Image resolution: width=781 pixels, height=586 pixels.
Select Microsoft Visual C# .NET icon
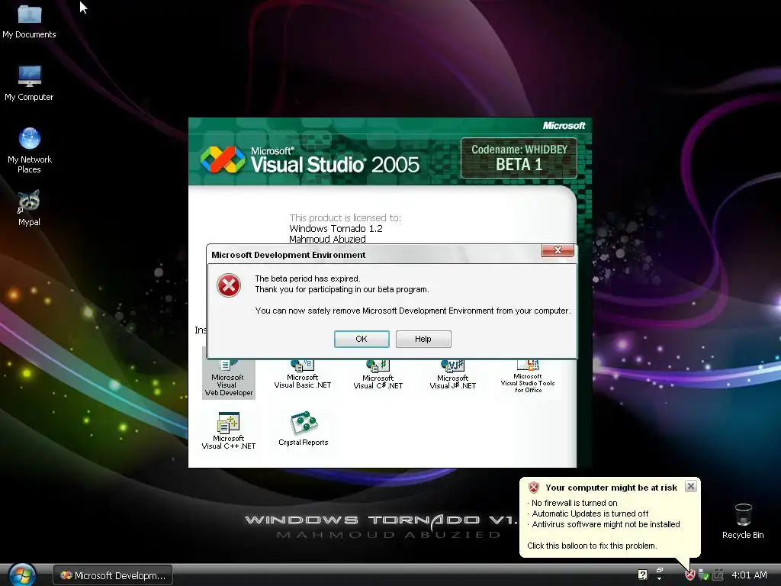[378, 374]
